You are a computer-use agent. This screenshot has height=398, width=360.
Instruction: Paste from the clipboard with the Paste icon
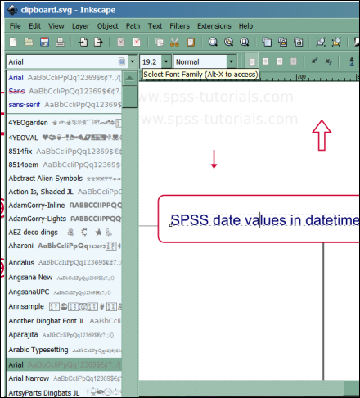click(191, 42)
